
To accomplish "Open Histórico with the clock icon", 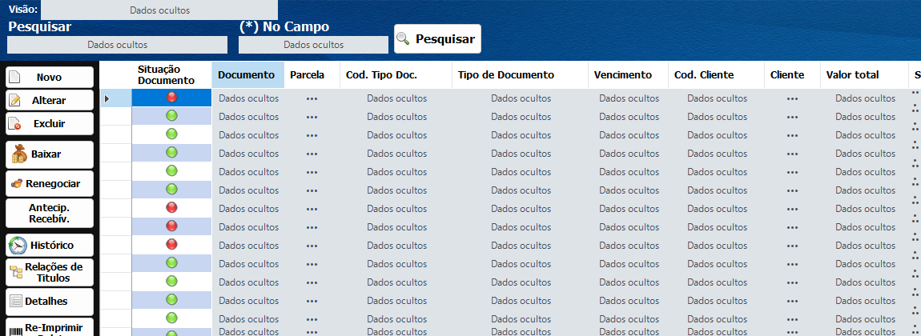I will (50, 245).
